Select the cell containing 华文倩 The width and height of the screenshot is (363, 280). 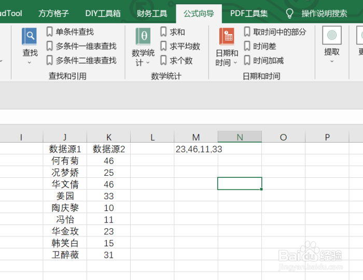click(x=65, y=184)
